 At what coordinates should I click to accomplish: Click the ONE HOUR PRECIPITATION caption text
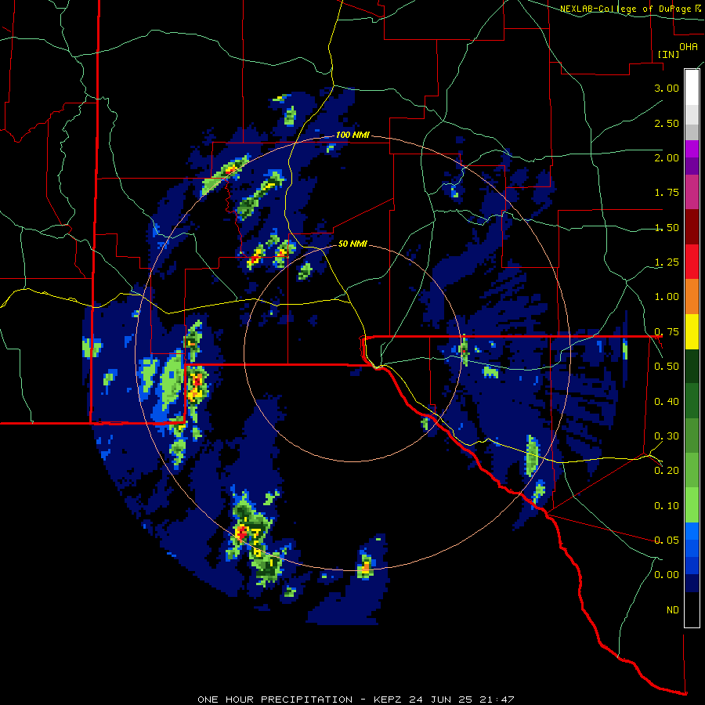coord(275,700)
